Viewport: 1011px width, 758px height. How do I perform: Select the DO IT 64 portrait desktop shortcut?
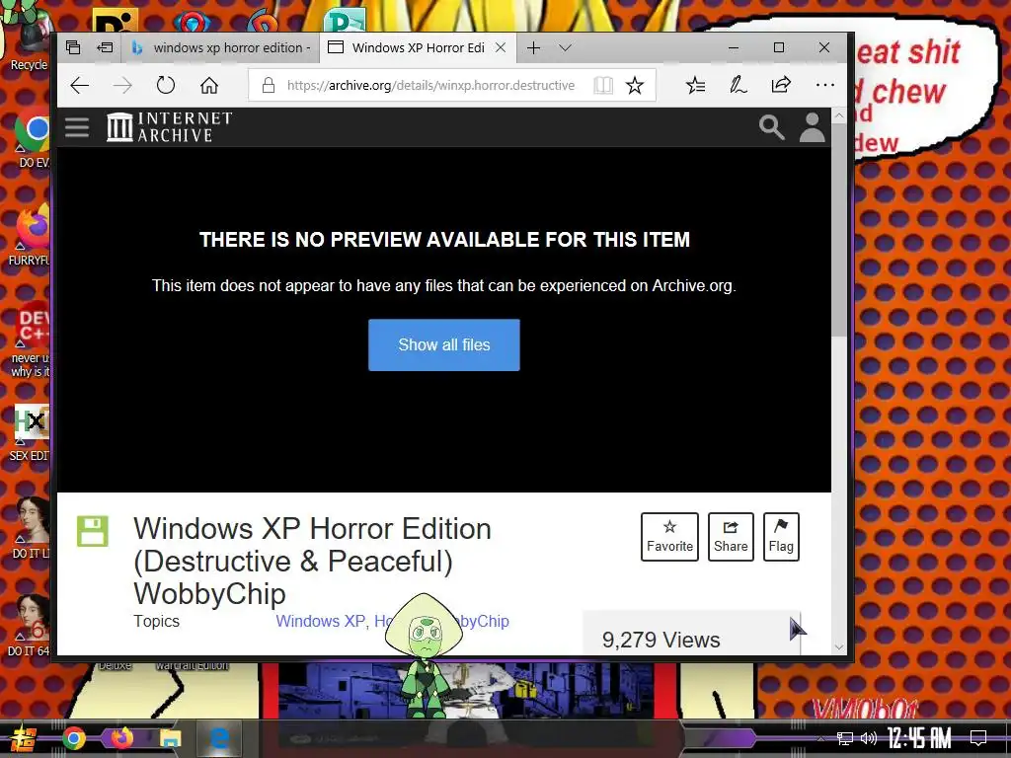click(30, 624)
